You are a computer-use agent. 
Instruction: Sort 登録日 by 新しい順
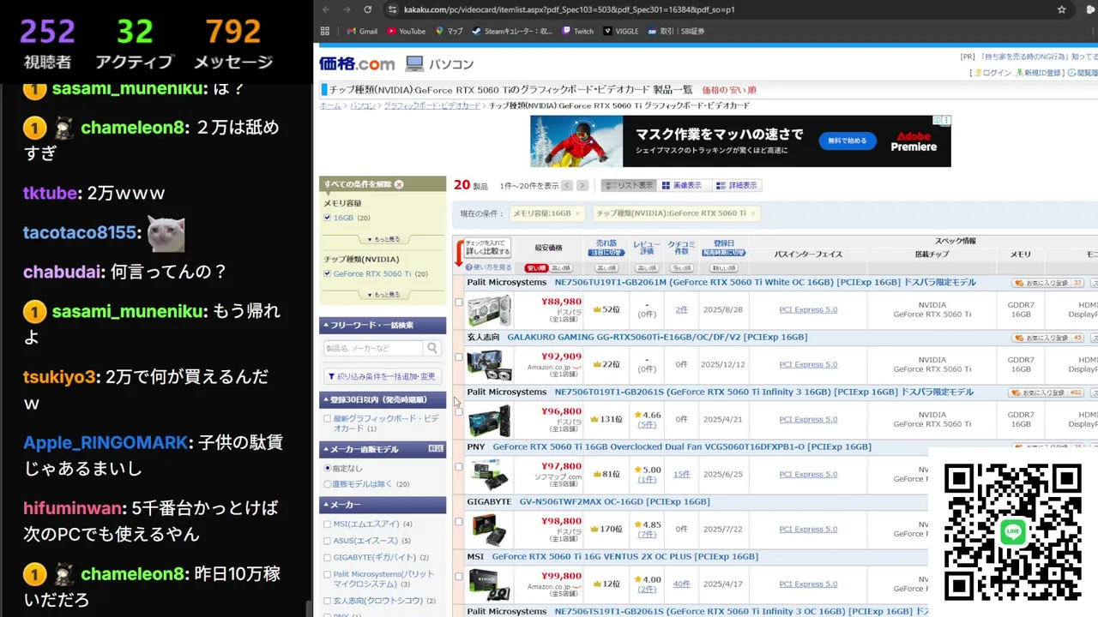click(723, 268)
